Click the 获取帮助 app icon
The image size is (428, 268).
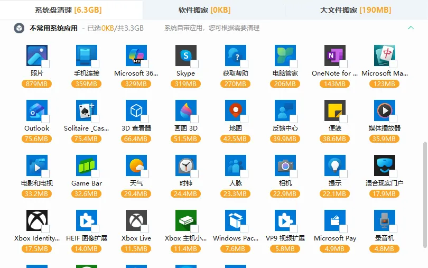(x=236, y=56)
